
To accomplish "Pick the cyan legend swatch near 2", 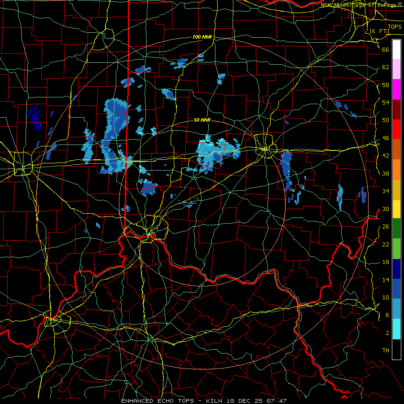I will tap(396, 329).
